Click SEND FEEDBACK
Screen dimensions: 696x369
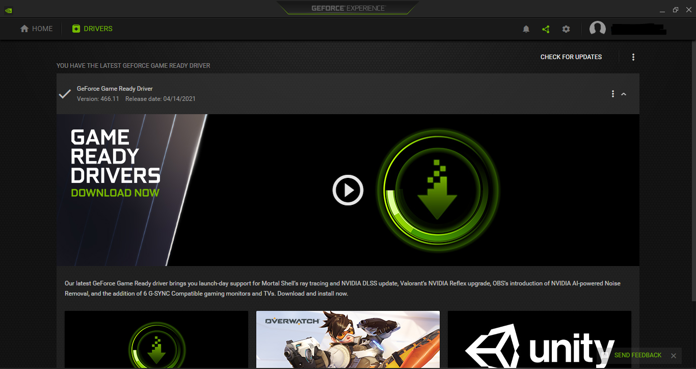pos(638,355)
